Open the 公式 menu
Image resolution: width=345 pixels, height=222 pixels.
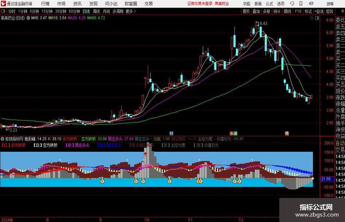click(x=269, y=4)
